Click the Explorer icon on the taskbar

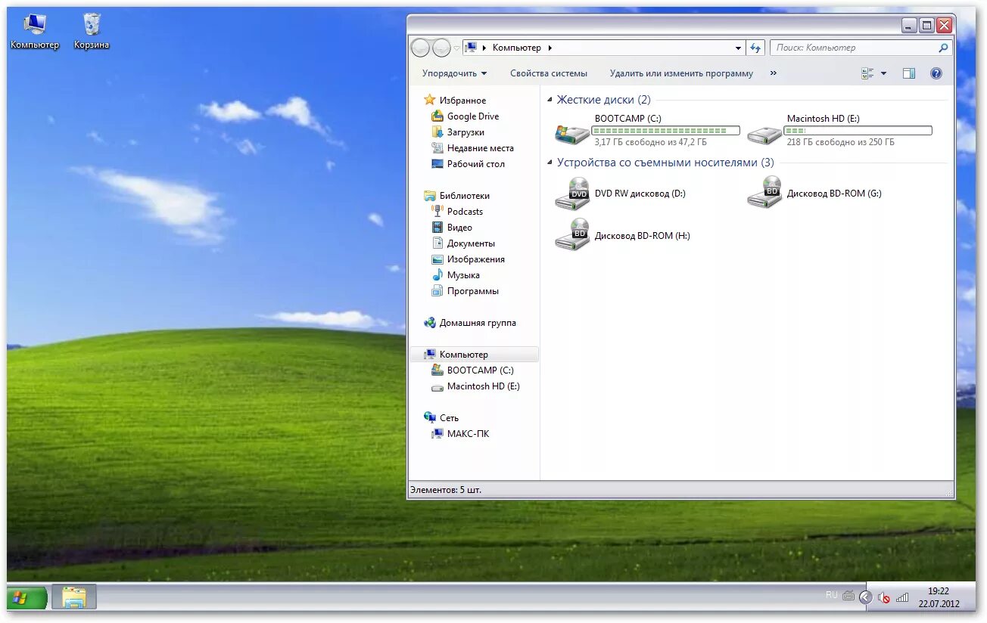[x=74, y=597]
